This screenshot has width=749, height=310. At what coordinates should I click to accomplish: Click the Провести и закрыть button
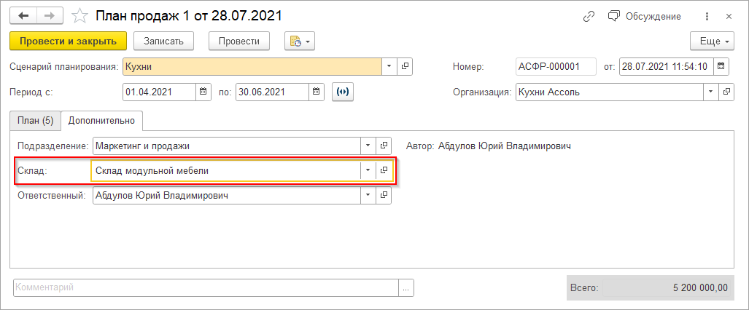(x=69, y=41)
